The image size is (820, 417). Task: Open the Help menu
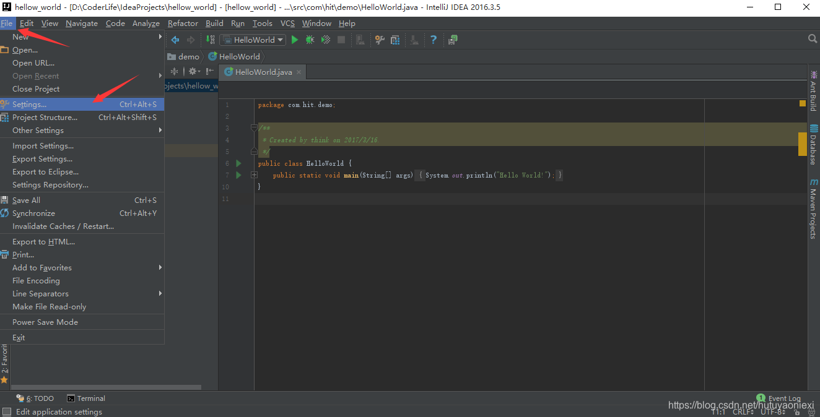[x=347, y=23]
